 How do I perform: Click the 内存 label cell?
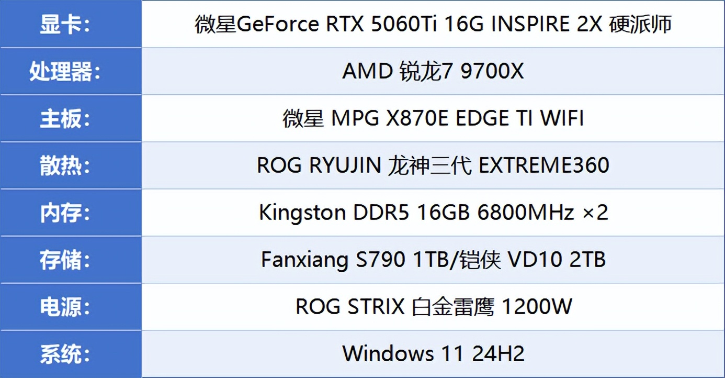[x=71, y=213]
